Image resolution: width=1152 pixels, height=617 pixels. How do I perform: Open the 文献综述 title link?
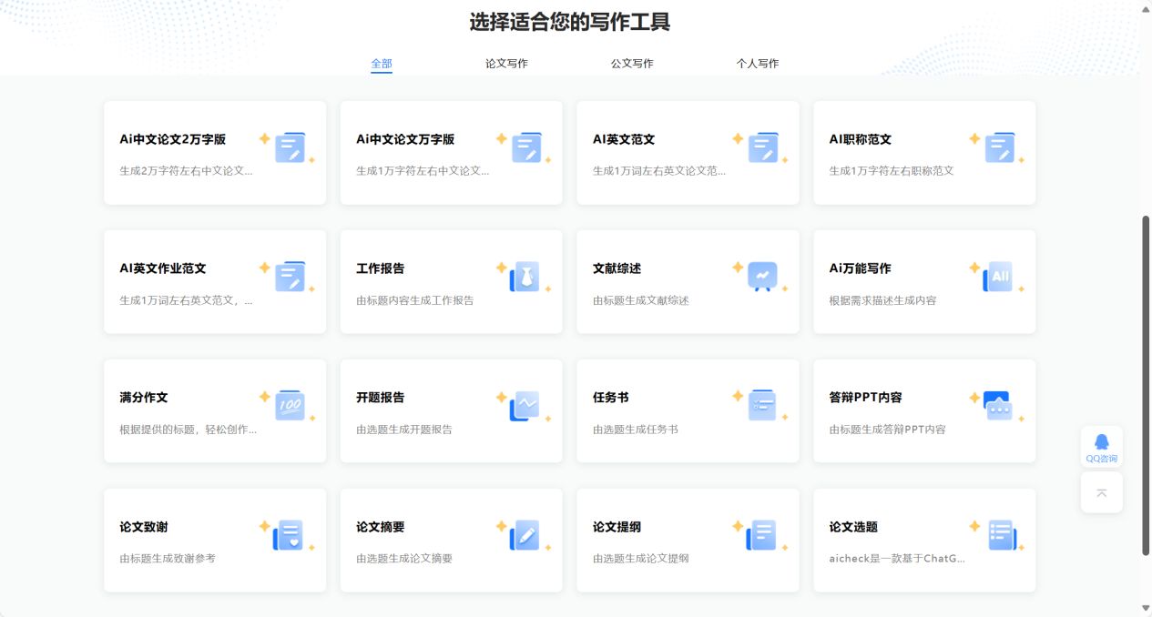[617, 268]
